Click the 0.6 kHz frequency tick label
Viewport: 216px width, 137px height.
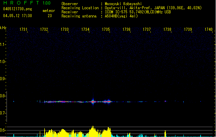point(3,130)
